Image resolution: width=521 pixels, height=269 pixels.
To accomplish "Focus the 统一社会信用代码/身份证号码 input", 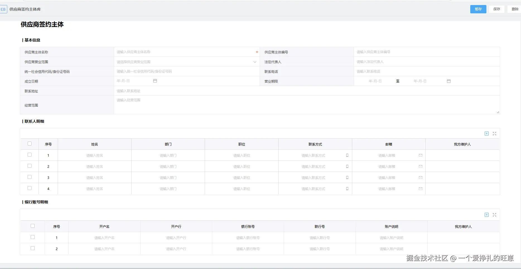I will 187,71.
